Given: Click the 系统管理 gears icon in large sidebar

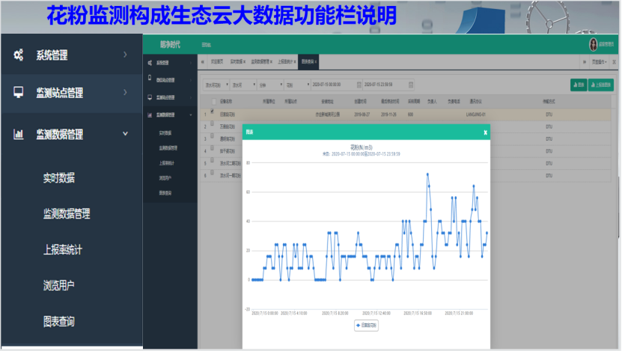Looking at the screenshot, I should (x=19, y=55).
